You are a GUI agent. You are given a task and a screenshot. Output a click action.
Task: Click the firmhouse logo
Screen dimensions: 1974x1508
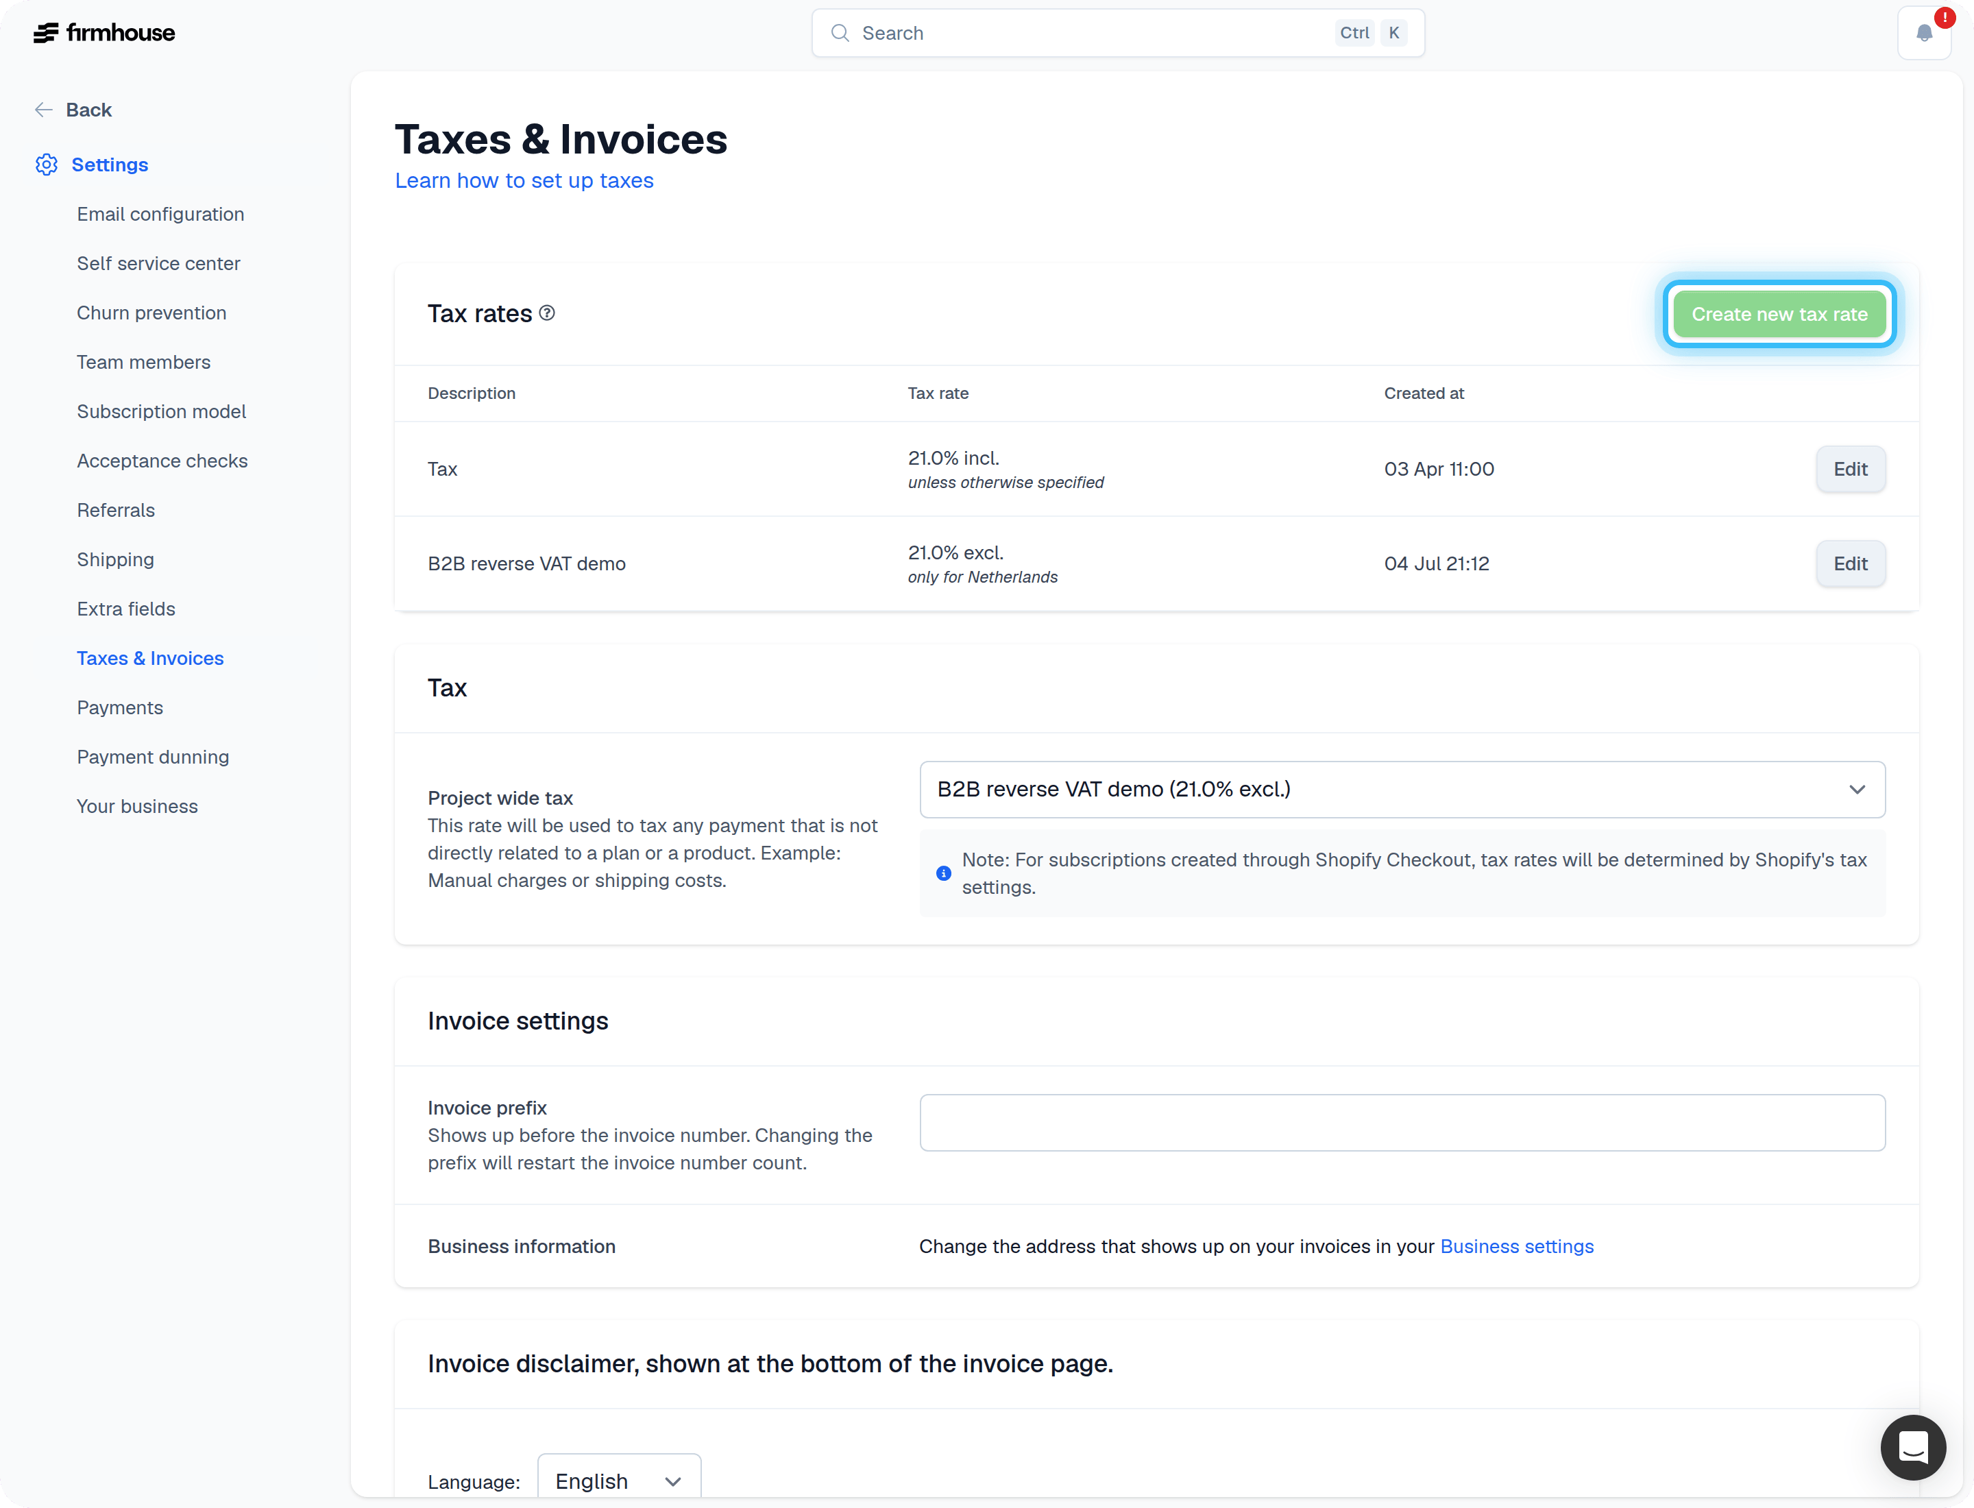coord(104,33)
